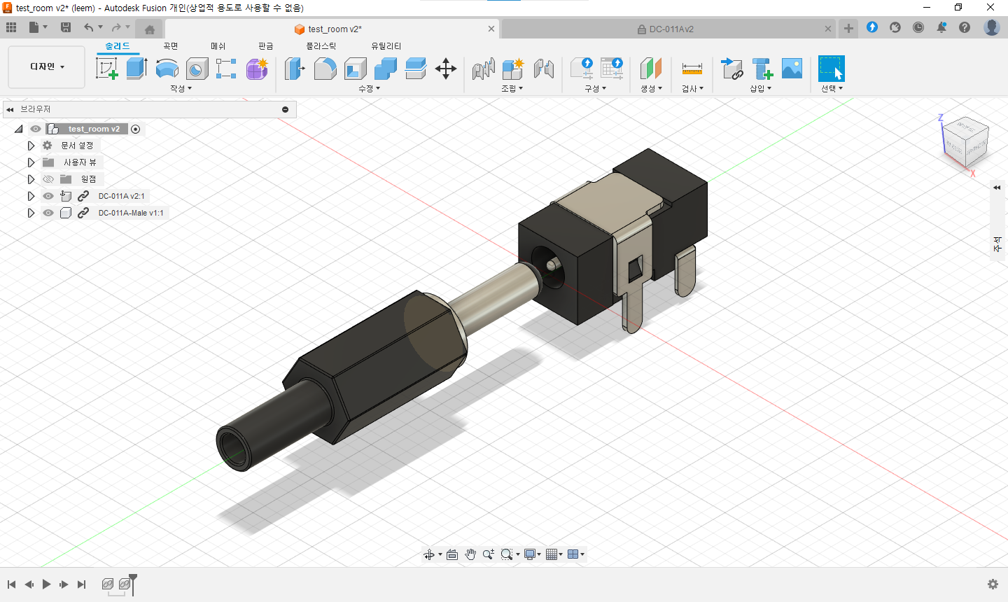Select the Rectangular Pattern tool
This screenshot has height=602, width=1008.
click(226, 69)
